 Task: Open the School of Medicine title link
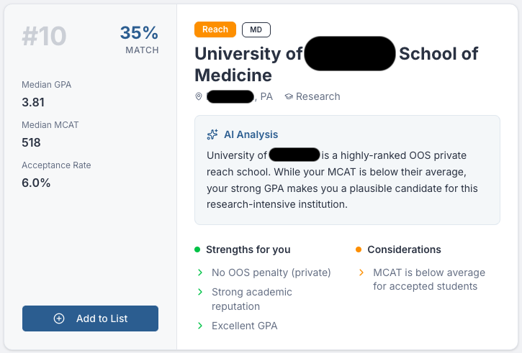point(336,64)
